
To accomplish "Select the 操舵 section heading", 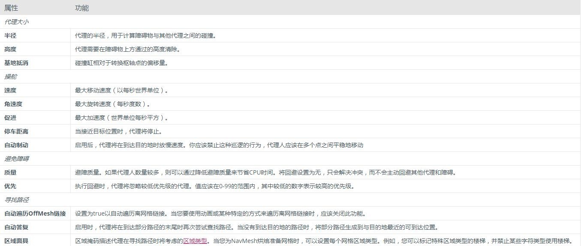I will coord(10,77).
